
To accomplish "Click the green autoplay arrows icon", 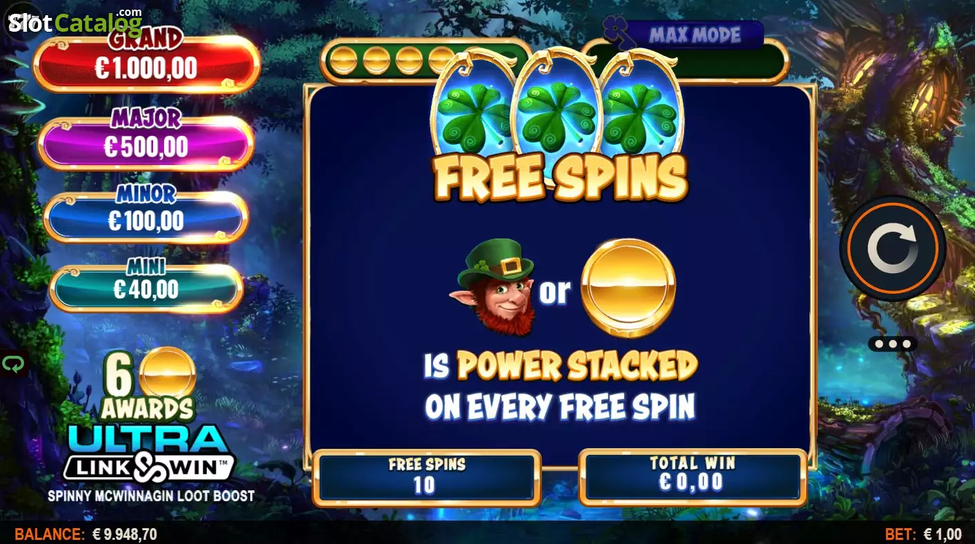I will [13, 364].
